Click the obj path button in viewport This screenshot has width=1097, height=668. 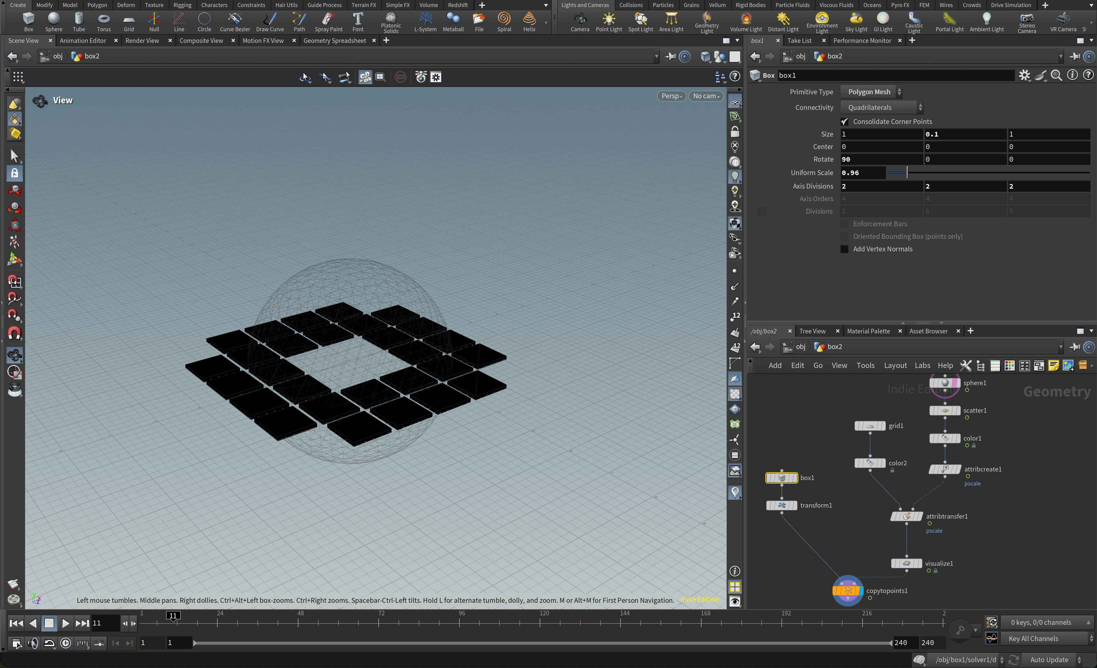pos(52,56)
